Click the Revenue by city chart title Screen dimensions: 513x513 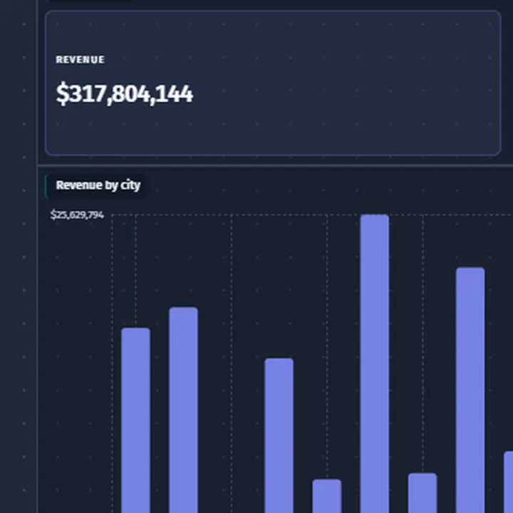[x=98, y=185]
